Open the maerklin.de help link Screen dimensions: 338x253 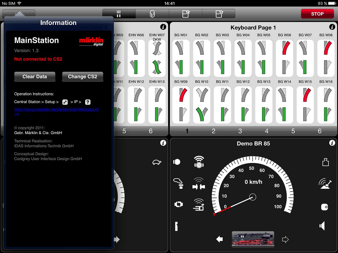point(57,112)
